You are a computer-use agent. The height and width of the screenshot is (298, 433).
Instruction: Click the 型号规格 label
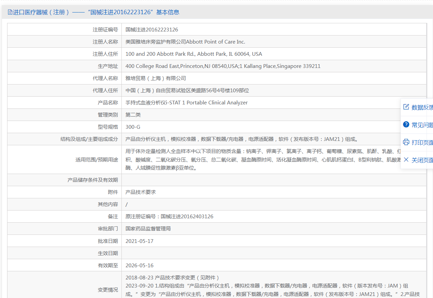(x=108, y=127)
